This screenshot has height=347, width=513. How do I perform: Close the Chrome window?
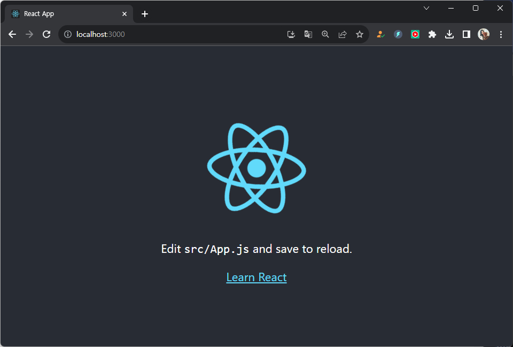coord(500,8)
